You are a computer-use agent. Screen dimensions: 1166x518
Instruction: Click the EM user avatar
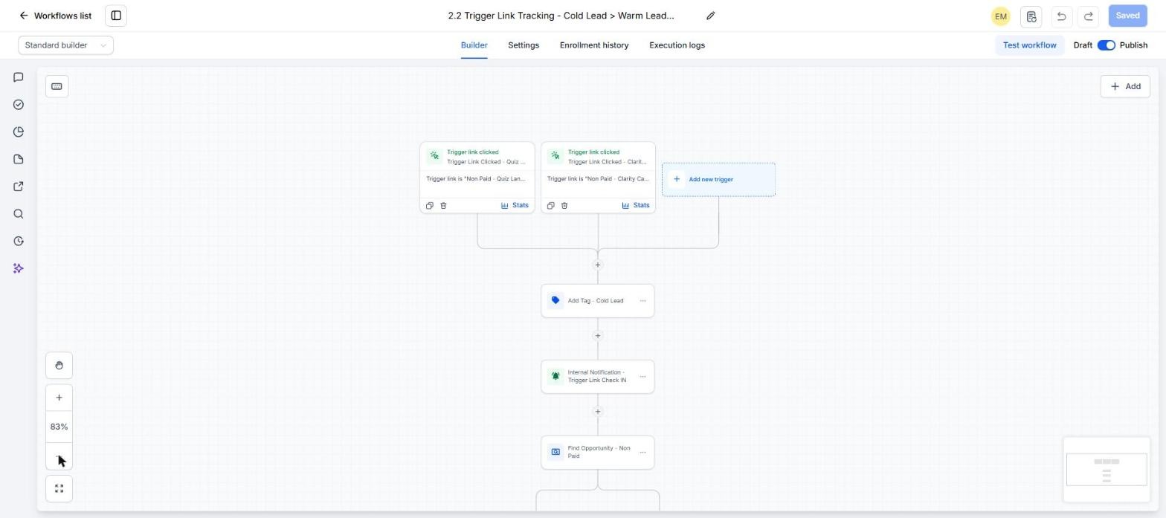[x=1000, y=16]
